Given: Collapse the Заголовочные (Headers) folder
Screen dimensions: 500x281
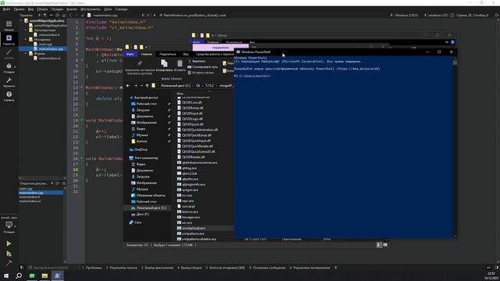Looking at the screenshot, I should point(26,30).
